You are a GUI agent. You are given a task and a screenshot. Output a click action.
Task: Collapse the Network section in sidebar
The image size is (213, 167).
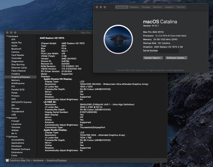click(7, 118)
